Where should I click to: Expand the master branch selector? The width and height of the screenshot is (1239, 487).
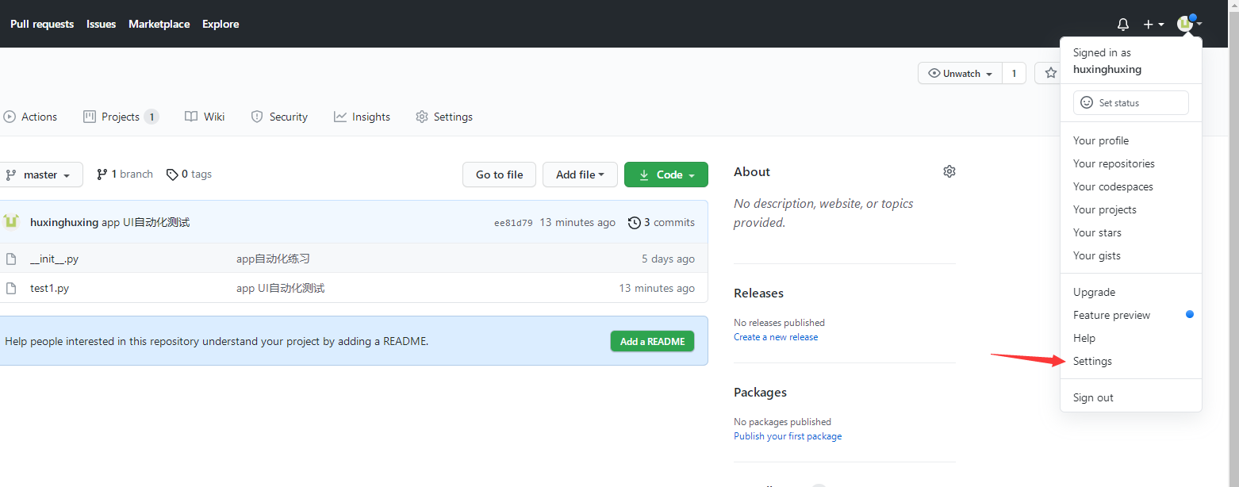[40, 174]
